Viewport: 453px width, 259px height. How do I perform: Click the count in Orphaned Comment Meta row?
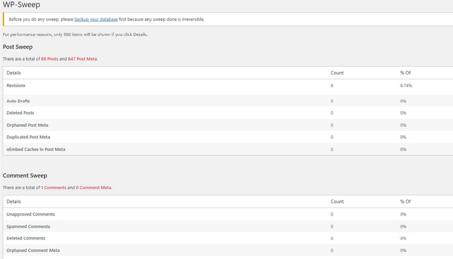[x=332, y=250]
